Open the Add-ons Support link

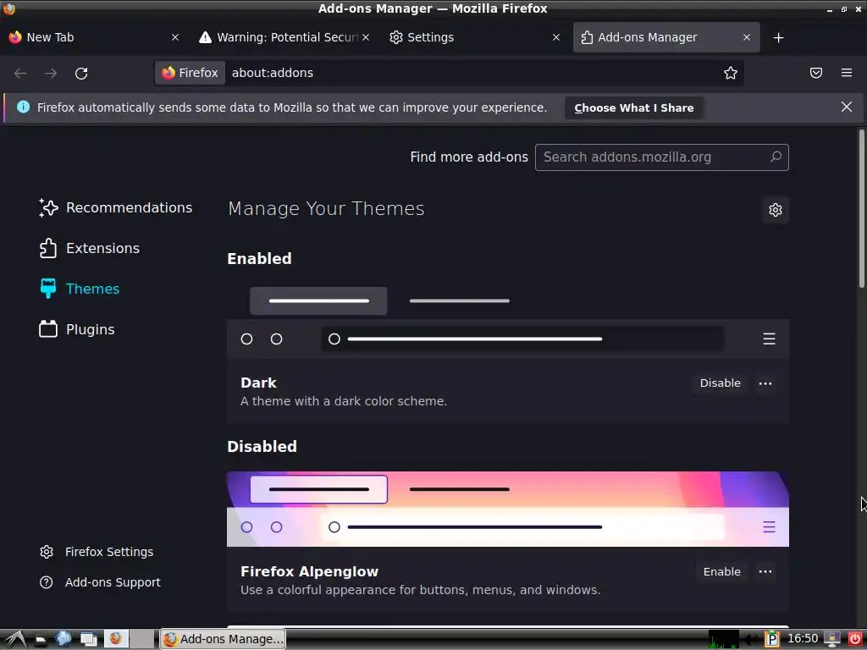(100, 582)
